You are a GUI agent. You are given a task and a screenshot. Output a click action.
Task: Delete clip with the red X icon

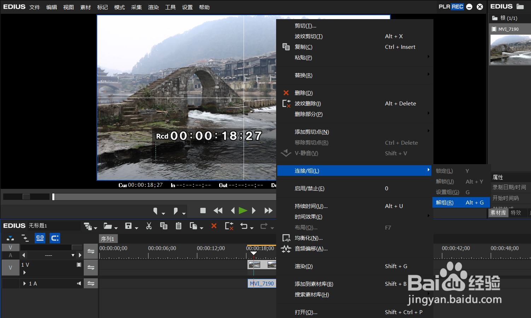click(214, 226)
